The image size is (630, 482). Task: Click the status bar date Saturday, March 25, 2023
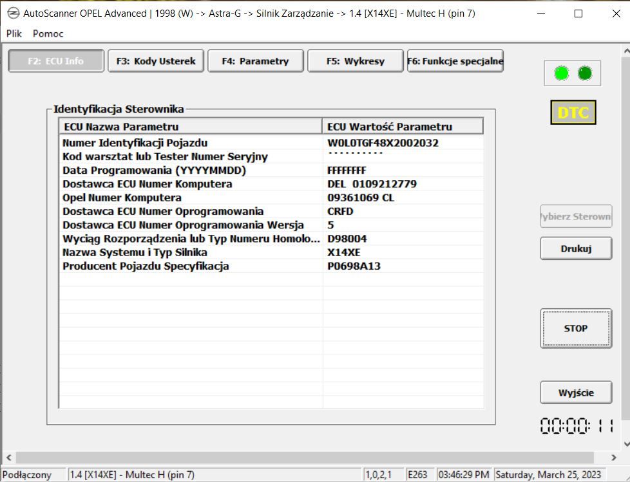click(x=548, y=475)
